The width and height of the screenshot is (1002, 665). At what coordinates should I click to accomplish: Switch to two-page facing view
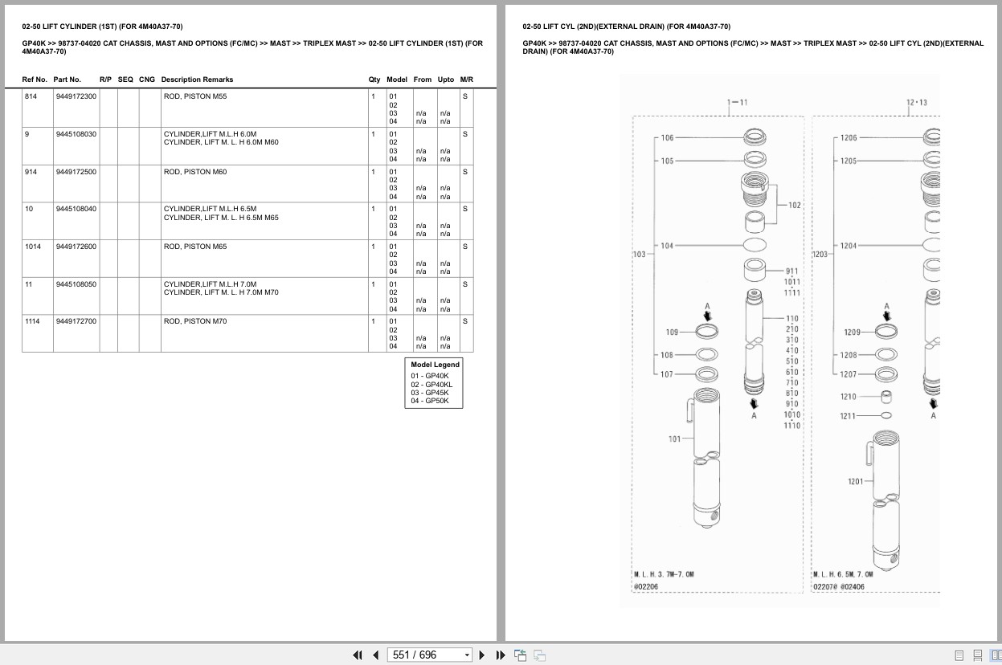(996, 655)
